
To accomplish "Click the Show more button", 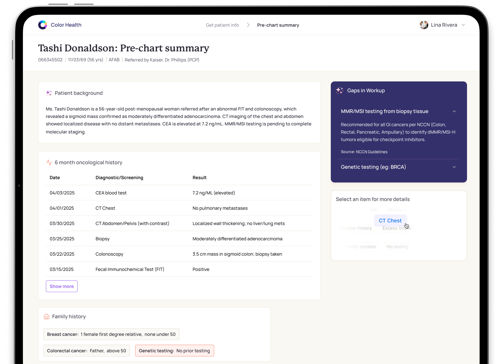I will [62, 286].
